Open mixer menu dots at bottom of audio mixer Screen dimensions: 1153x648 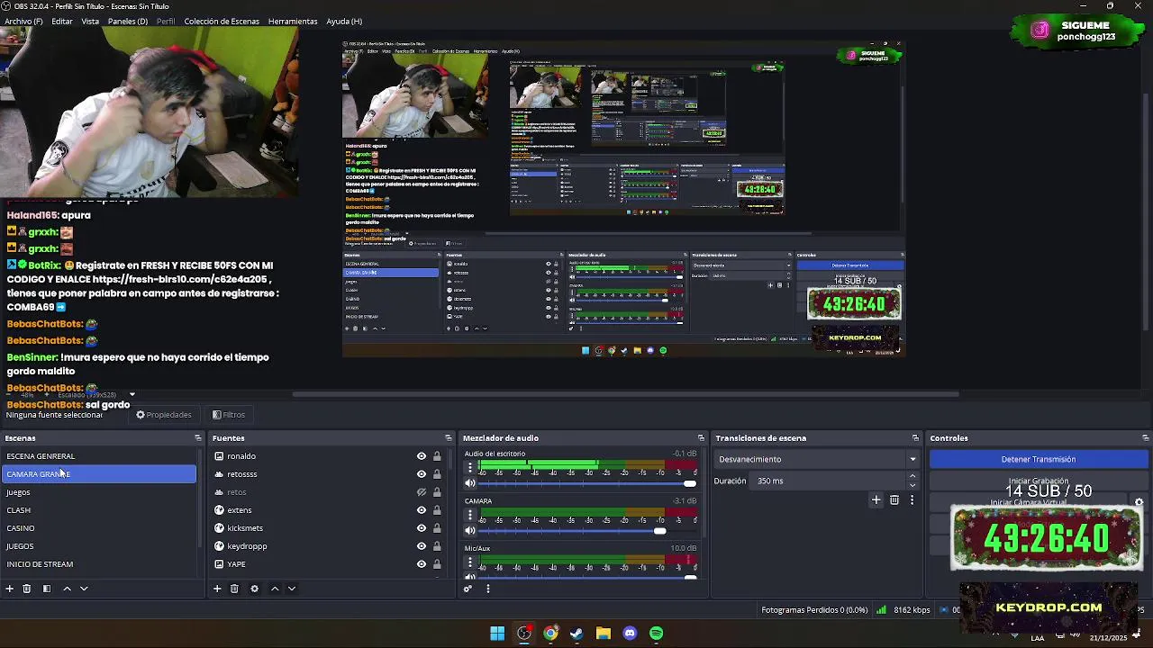487,589
